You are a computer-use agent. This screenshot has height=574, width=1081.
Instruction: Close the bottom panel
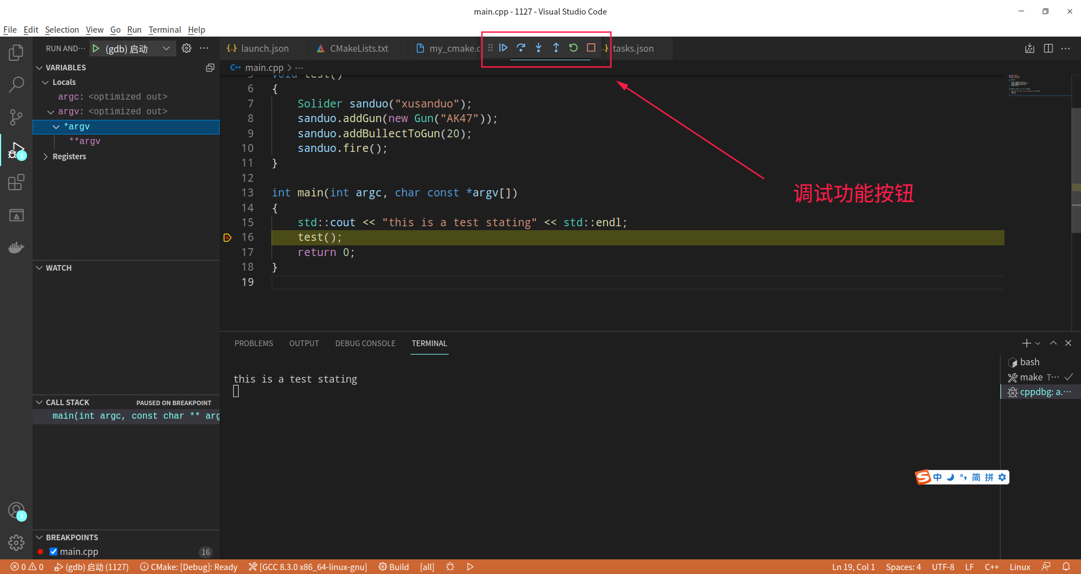pos(1068,343)
